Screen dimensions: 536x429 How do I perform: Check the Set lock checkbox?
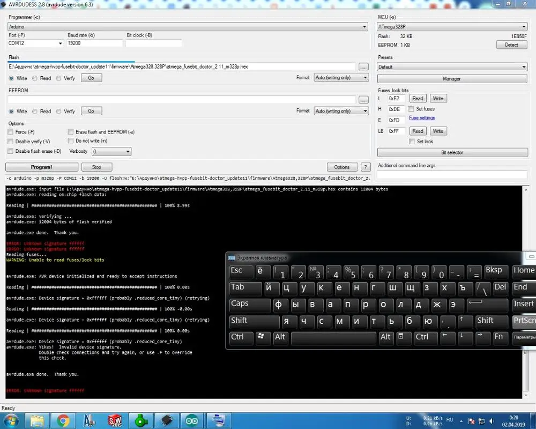coord(412,142)
